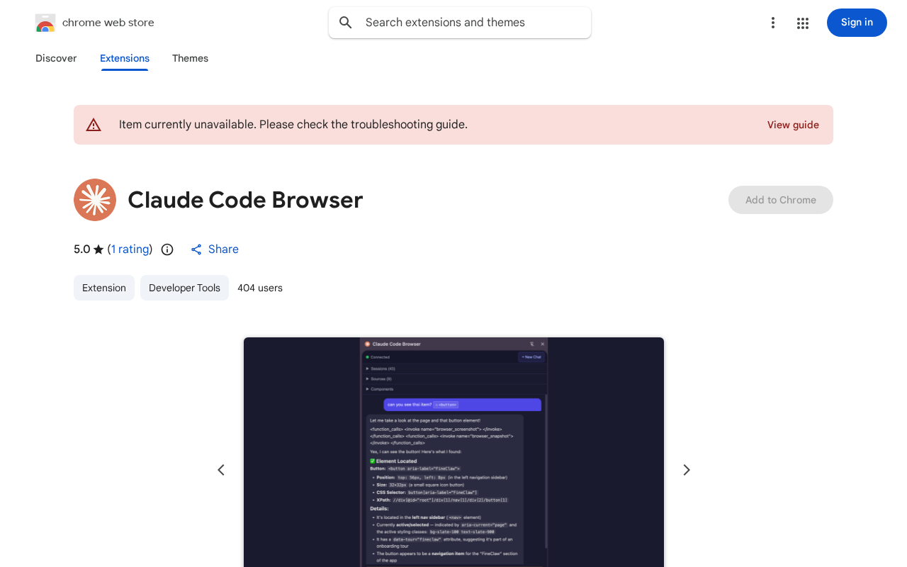Viewport: 907px width, 567px height.
Task: Click the 5.0 rating score text
Action: coord(82,249)
